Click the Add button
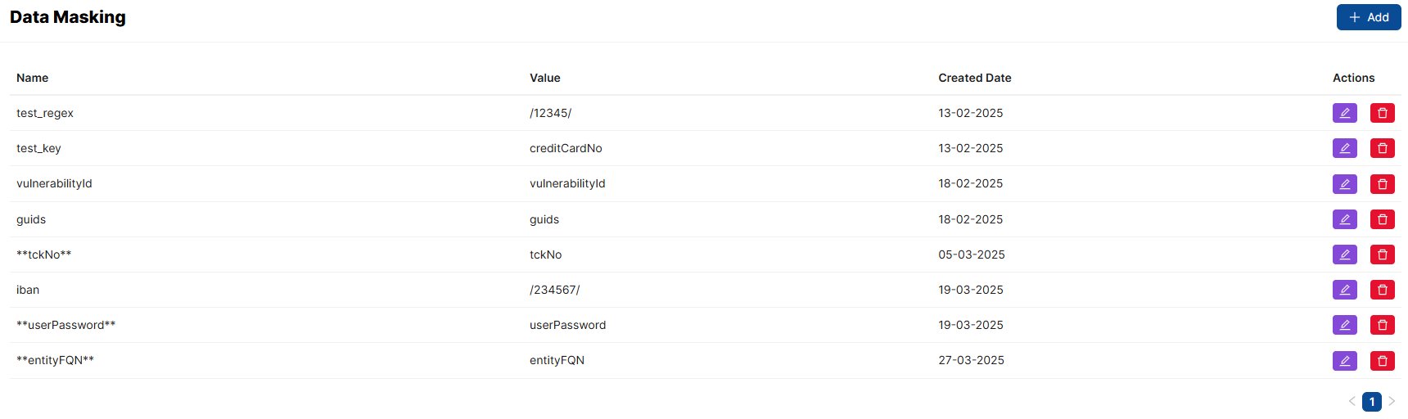 (1368, 17)
